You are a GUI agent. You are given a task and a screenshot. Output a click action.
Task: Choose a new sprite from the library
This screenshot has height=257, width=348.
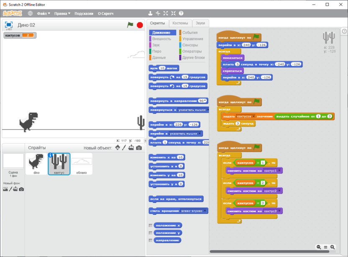pos(118,147)
